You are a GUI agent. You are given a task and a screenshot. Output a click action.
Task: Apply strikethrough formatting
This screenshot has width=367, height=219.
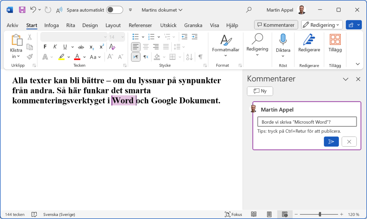click(x=81, y=47)
